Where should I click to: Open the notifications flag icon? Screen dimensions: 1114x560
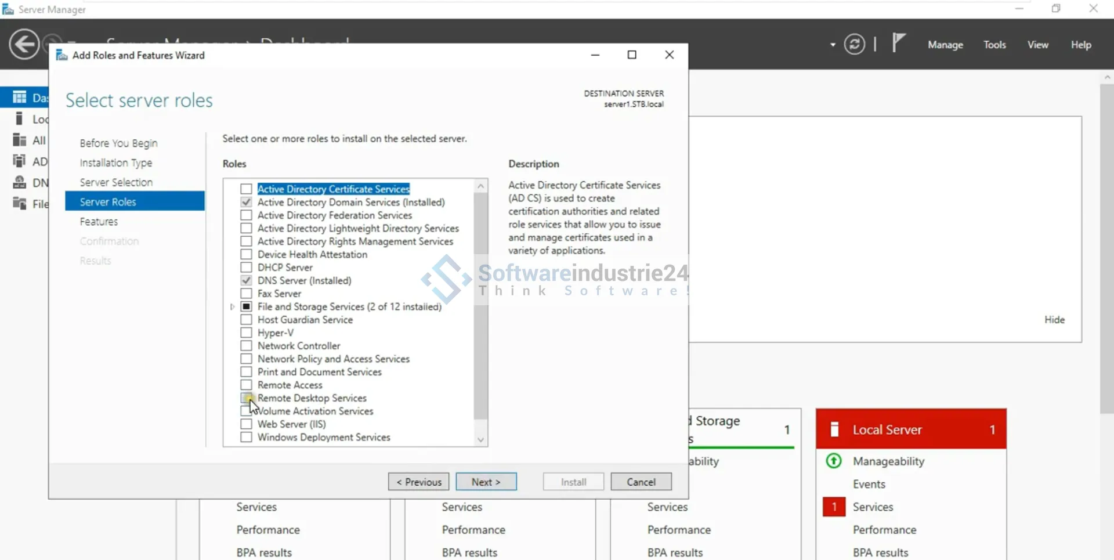click(898, 44)
